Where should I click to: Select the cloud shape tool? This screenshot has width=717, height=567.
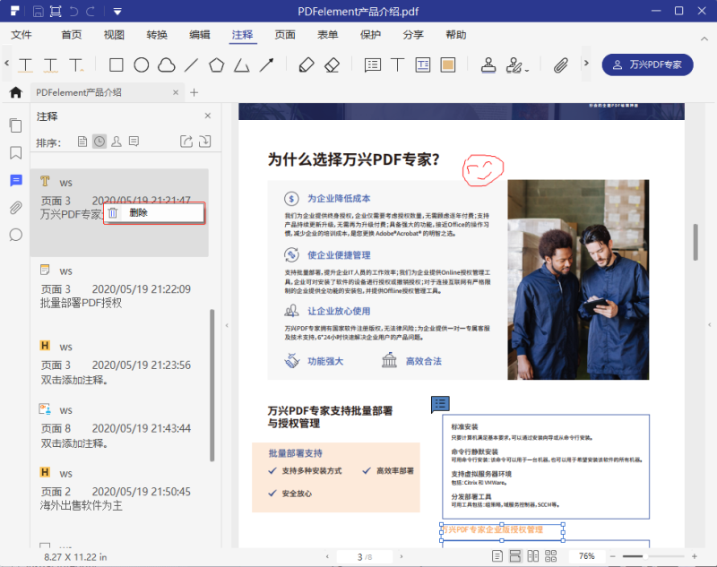[167, 64]
